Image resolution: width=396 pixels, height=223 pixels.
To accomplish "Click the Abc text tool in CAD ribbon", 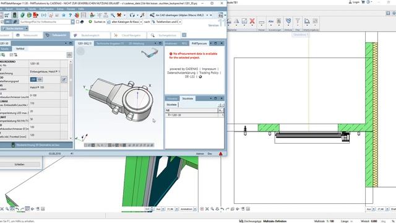I will (x=271, y=22).
